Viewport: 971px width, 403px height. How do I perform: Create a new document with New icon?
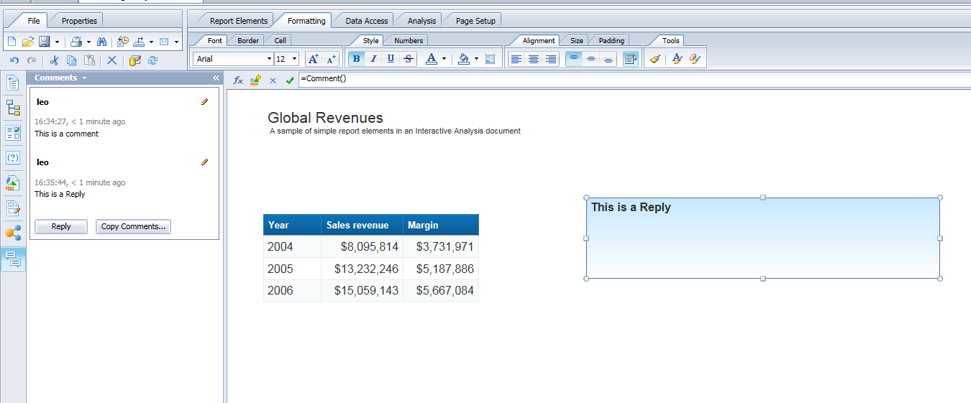pyautogui.click(x=12, y=42)
